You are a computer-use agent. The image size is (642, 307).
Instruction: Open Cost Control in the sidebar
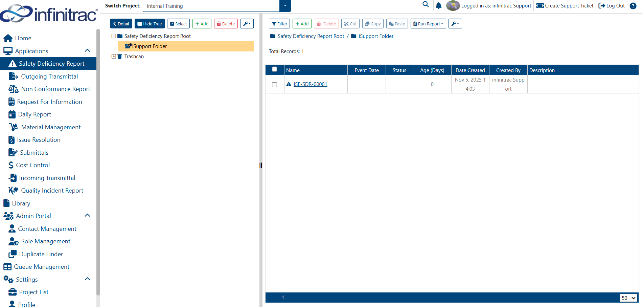pos(48,165)
